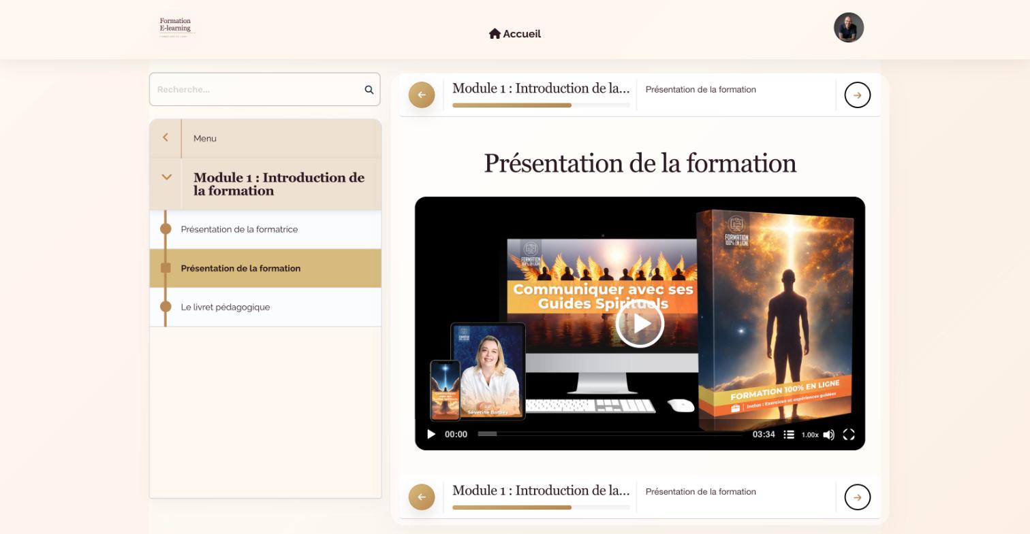1030x534 pixels.
Task: Click the small play icon in video controls
Action: (431, 434)
